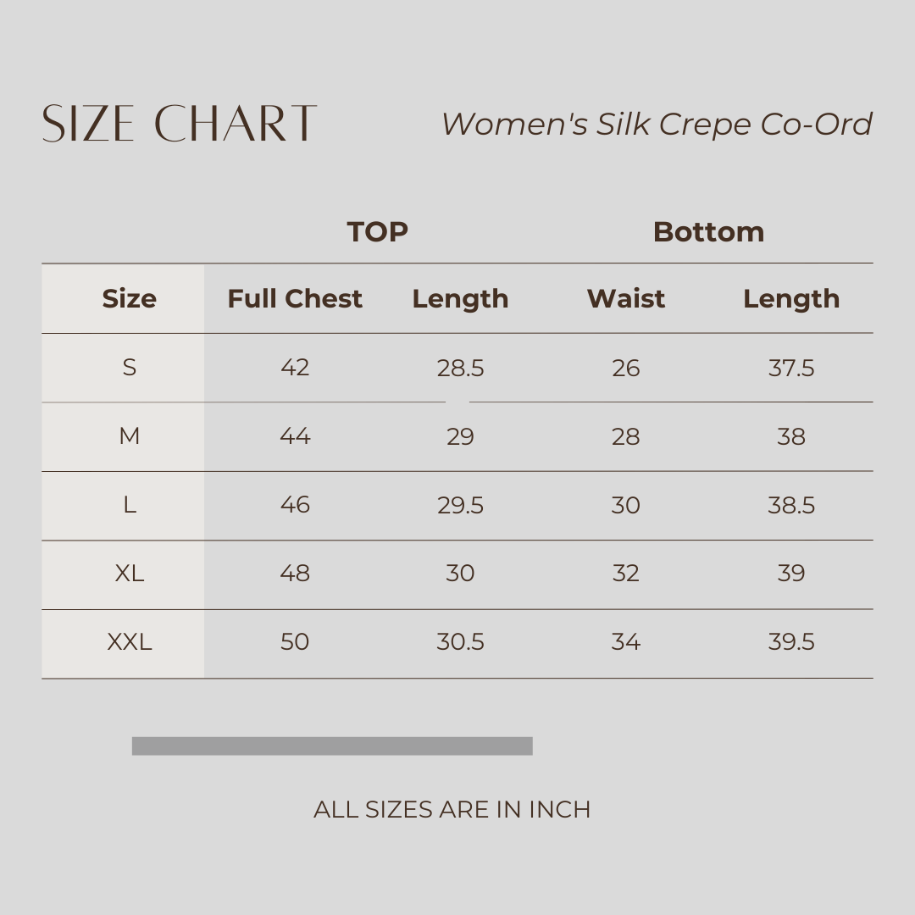Select the XL size row label
915x915 pixels.
click(129, 574)
